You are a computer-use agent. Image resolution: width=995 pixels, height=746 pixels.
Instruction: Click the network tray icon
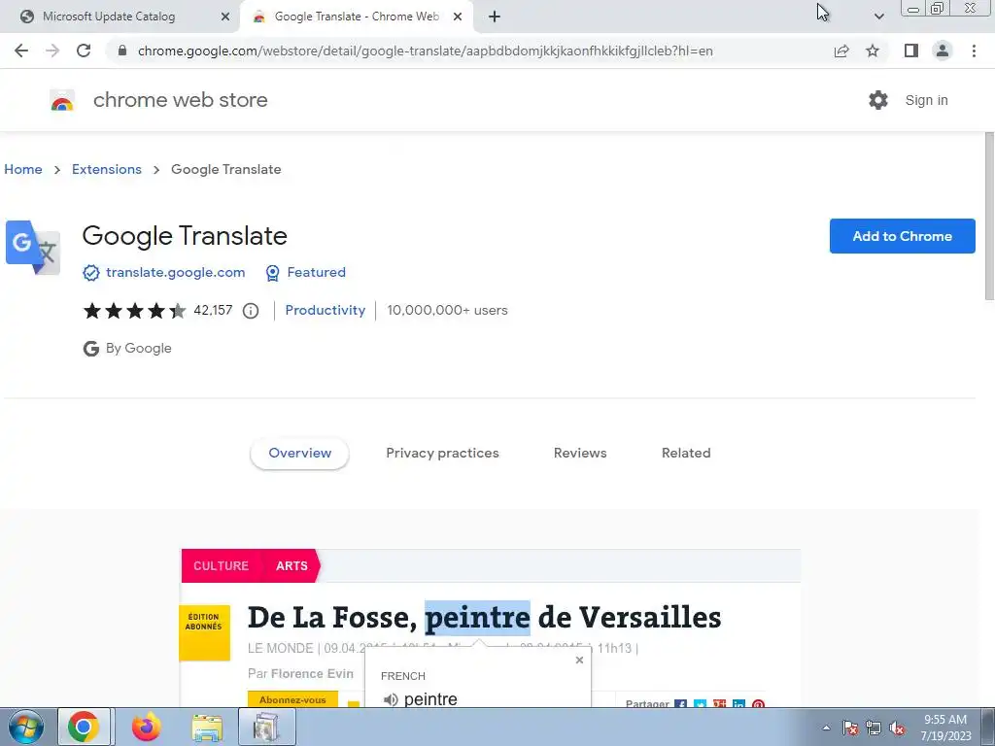click(x=874, y=728)
